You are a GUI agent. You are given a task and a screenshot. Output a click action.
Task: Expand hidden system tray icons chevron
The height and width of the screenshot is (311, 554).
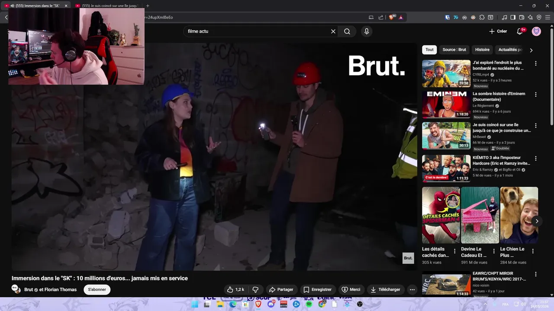pos(485,304)
